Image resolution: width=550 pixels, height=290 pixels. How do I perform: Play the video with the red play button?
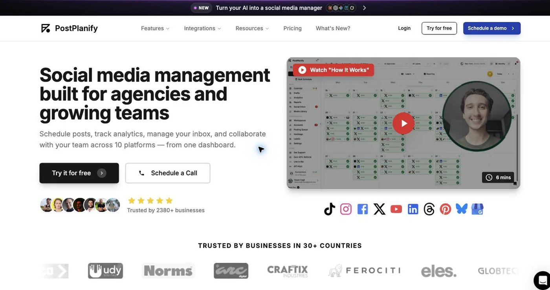click(x=403, y=124)
